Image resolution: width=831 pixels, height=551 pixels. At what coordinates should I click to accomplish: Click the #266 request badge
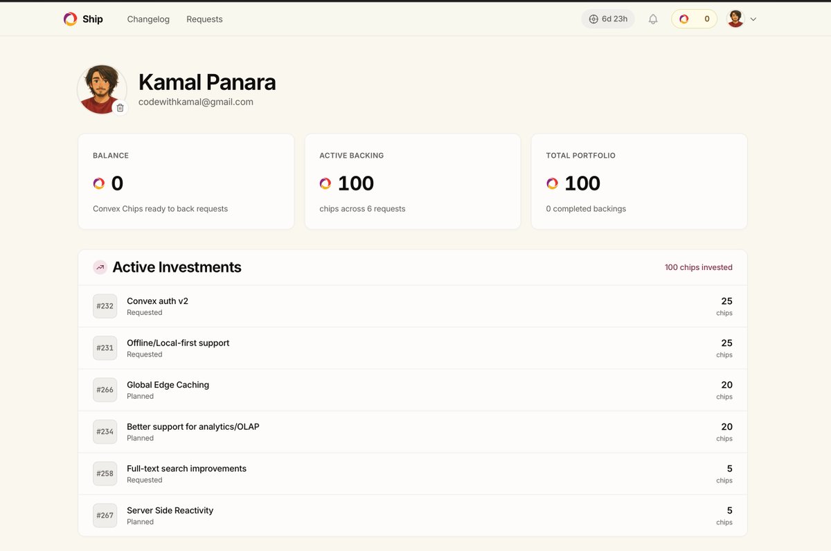coord(105,390)
